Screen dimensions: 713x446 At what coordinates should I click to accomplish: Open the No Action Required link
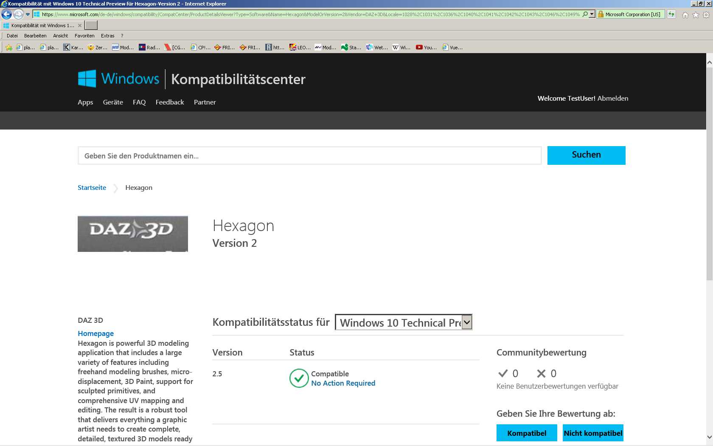pyautogui.click(x=343, y=383)
